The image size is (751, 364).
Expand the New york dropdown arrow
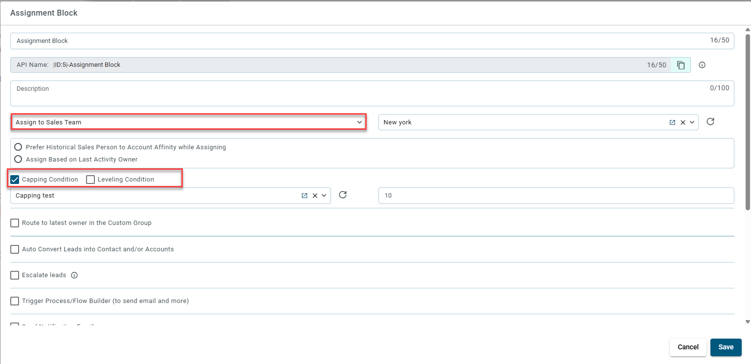point(692,122)
